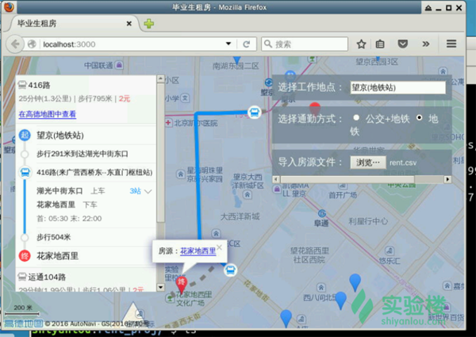Click the blue 起 start marker icon

coord(25,135)
